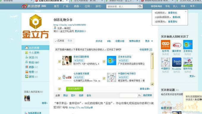The width and height of the screenshot is (202, 114).
Task: Select the 图片 filter tab
Action: coord(73,95)
